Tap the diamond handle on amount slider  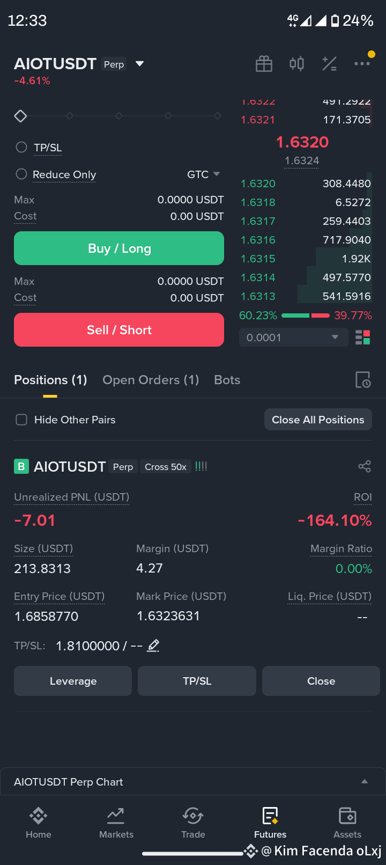[x=20, y=116]
